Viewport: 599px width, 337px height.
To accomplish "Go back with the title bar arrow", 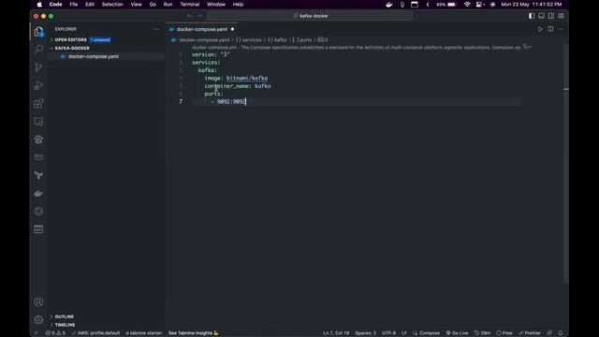I will coord(189,16).
